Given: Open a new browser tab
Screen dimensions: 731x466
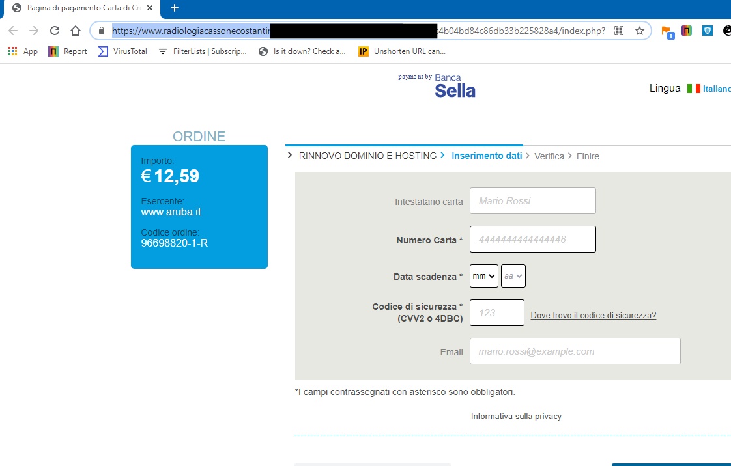Looking at the screenshot, I should 175,8.
